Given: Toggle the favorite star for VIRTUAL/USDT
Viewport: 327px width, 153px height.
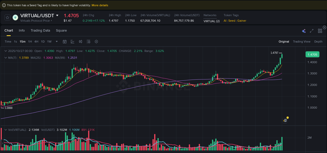Looking at the screenshot, I should pos(7,18).
